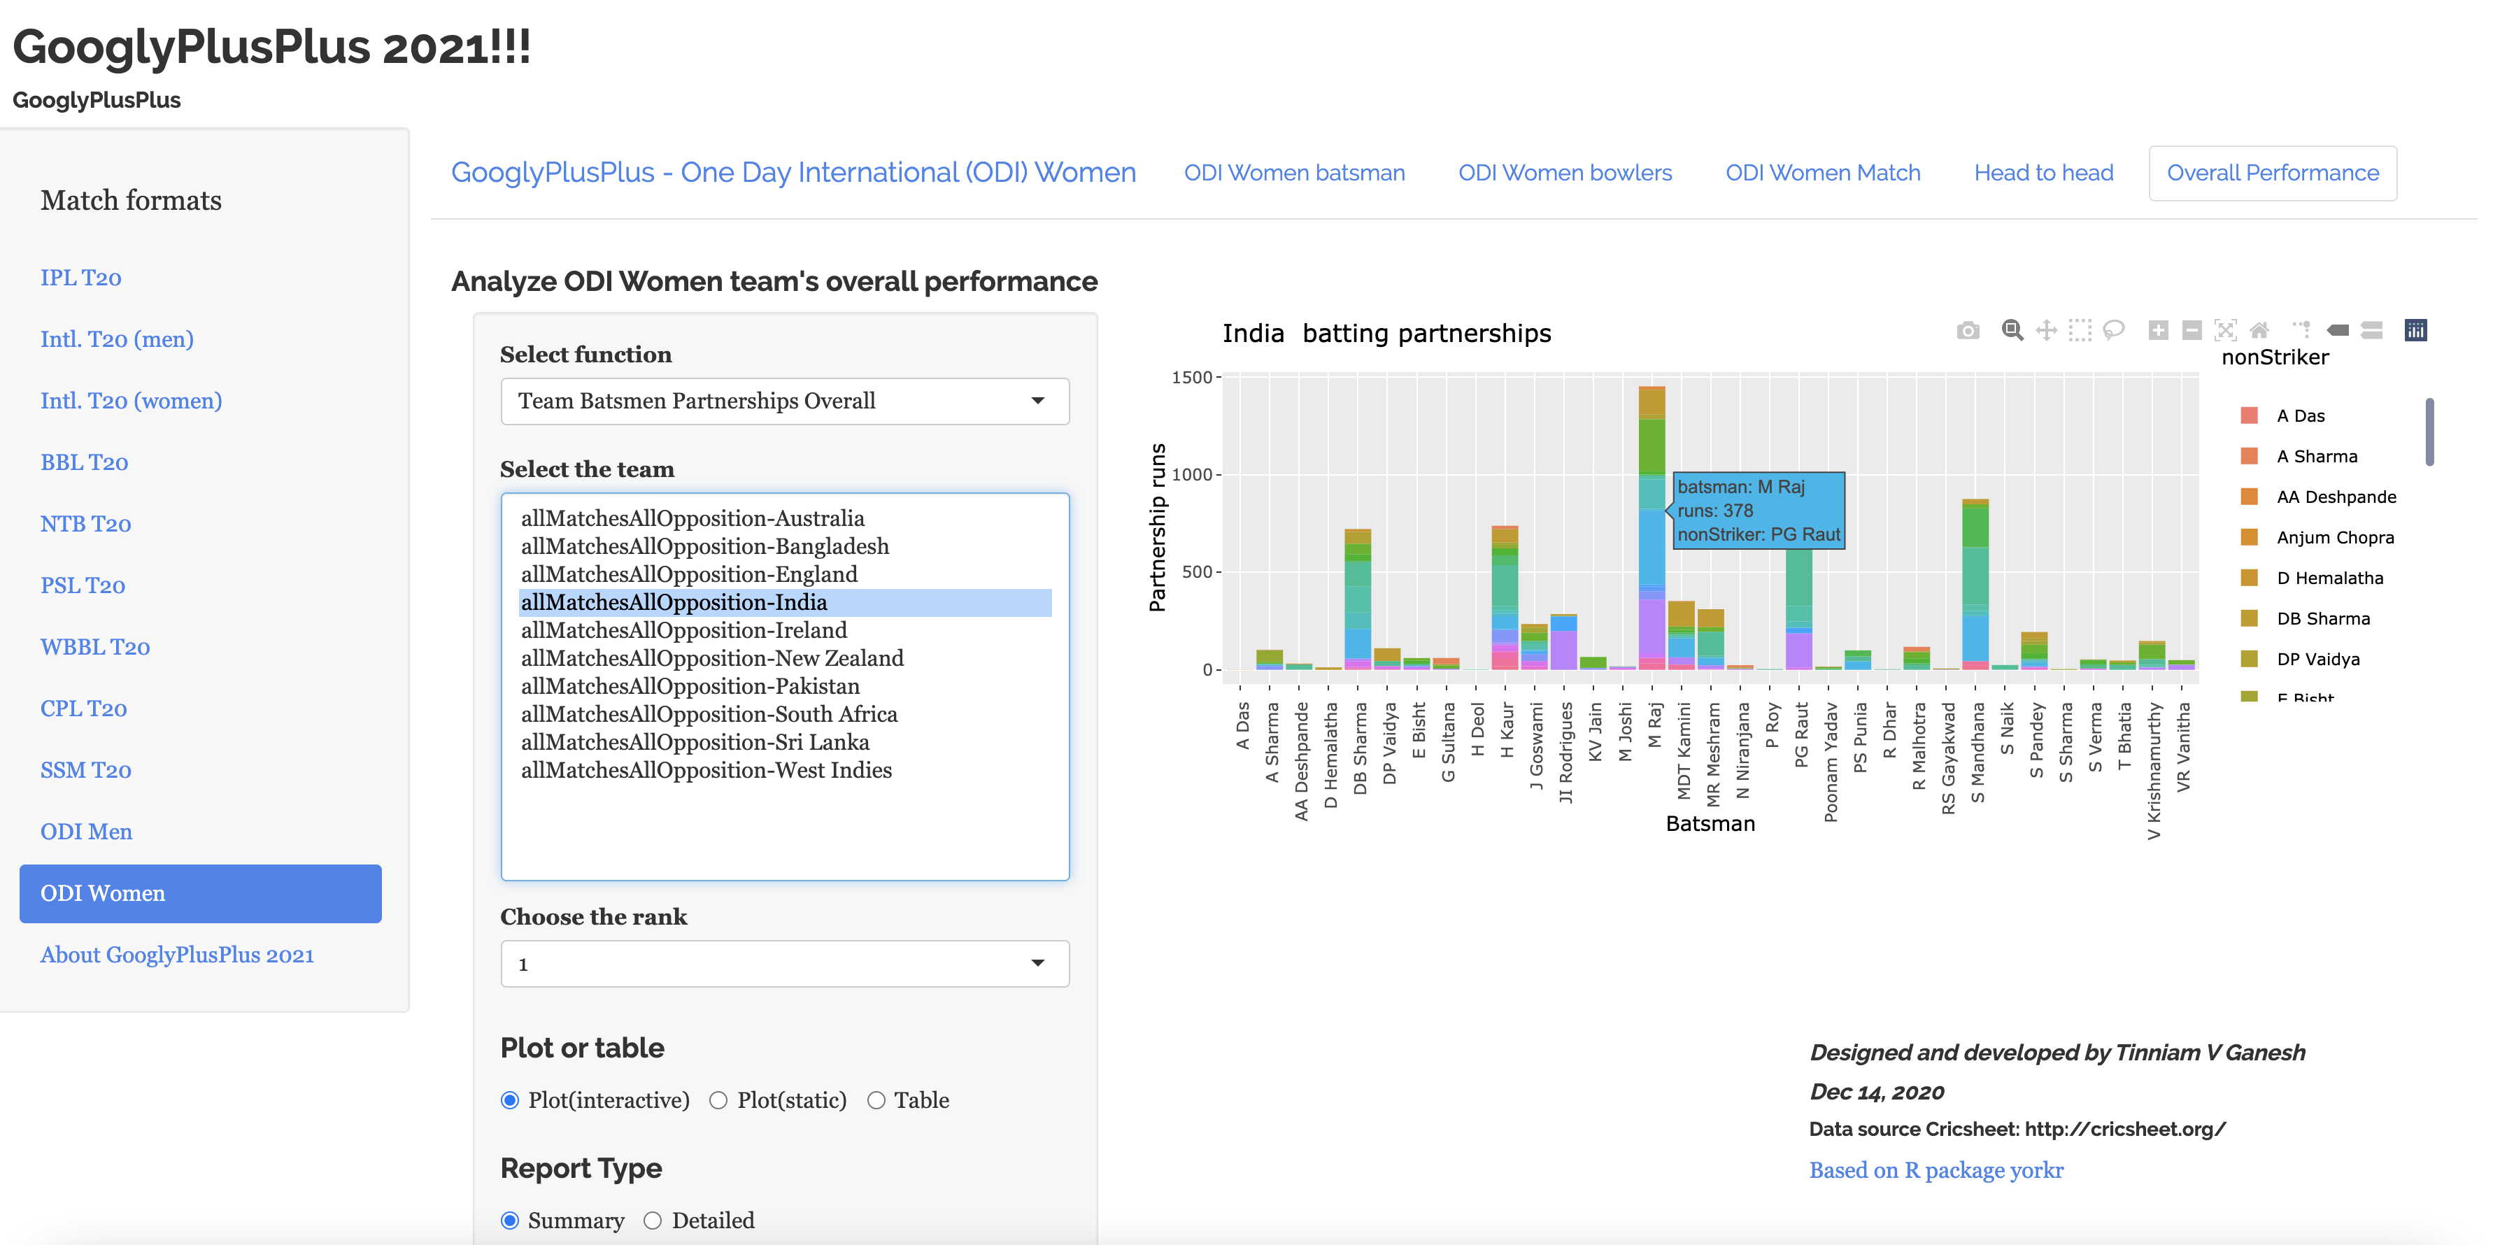This screenshot has width=2493, height=1245.
Task: Open the IPL T20 match format link
Action: 80,278
